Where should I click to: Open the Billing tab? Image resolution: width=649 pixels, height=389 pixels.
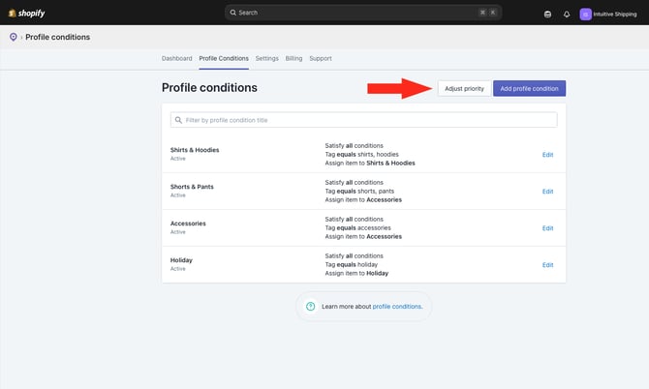[x=294, y=58]
